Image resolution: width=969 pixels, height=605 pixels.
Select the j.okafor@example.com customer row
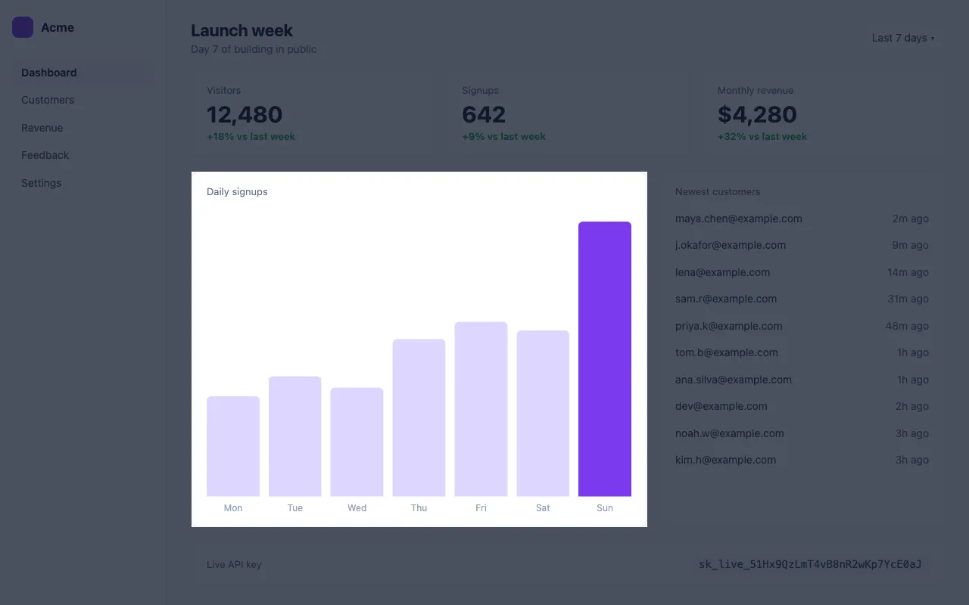tap(802, 245)
